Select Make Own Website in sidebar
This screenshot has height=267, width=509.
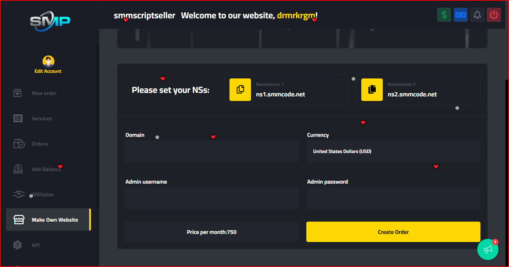(x=48, y=220)
